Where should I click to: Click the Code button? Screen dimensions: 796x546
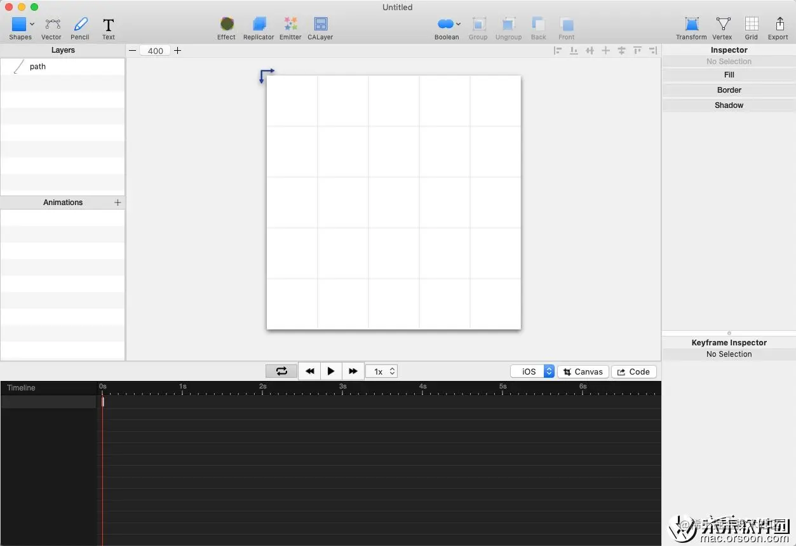pyautogui.click(x=634, y=371)
